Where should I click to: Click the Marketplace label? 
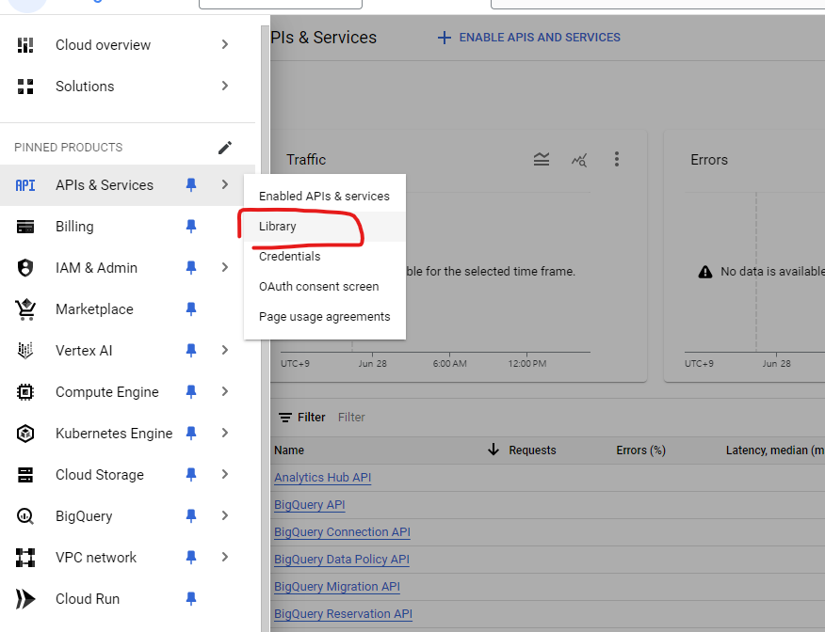pyautogui.click(x=95, y=309)
